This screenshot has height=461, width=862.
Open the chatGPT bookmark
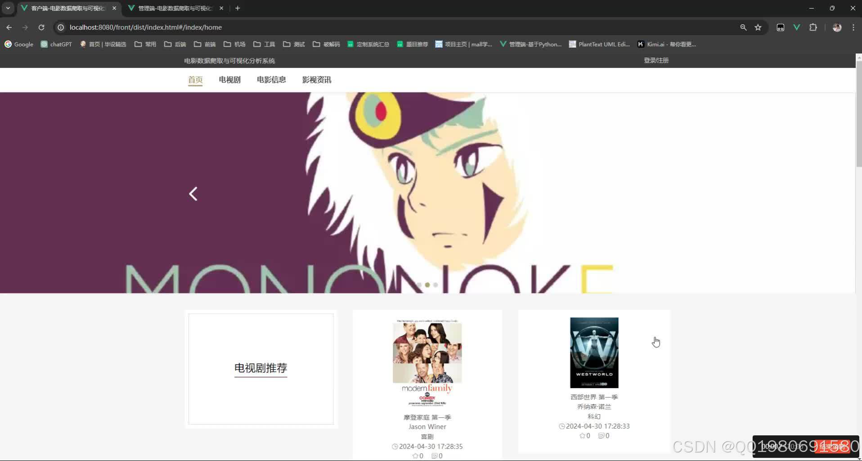click(56, 44)
